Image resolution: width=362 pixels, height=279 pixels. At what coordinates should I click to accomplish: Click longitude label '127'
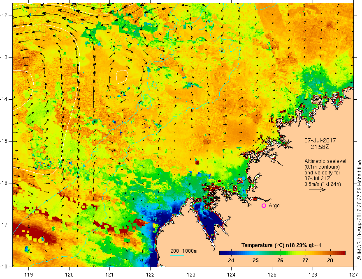click(353, 274)
